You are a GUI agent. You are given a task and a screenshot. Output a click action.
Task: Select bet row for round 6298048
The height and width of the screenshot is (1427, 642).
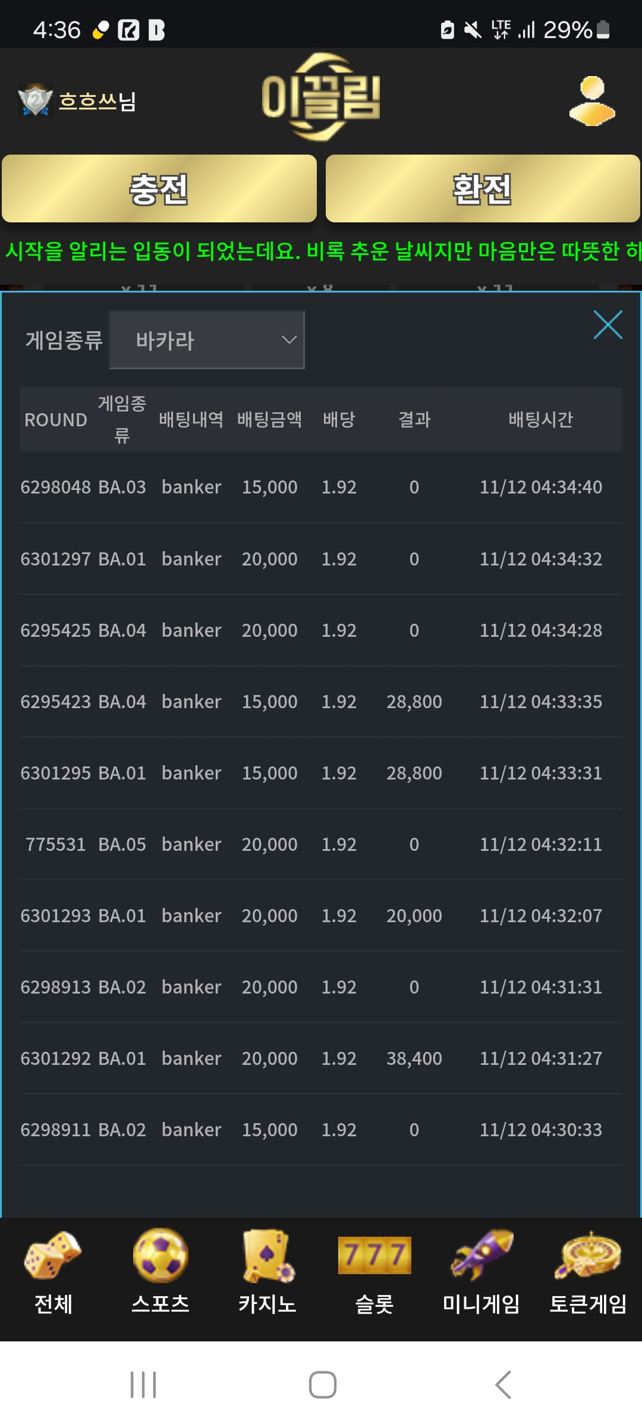click(x=321, y=487)
